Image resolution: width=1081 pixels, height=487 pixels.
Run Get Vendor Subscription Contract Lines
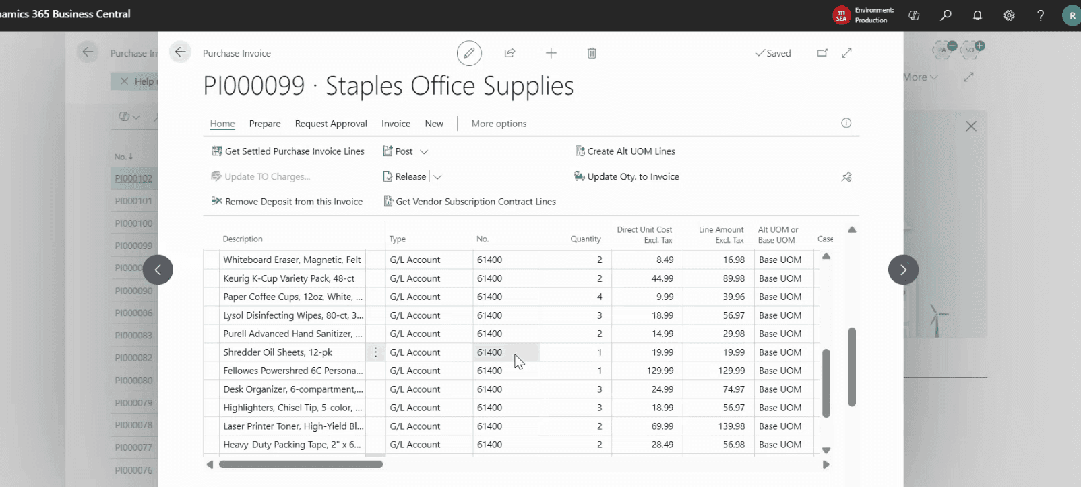[x=470, y=201]
